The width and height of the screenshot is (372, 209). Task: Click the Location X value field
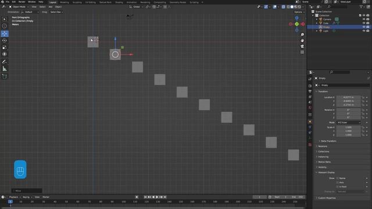(x=349, y=98)
